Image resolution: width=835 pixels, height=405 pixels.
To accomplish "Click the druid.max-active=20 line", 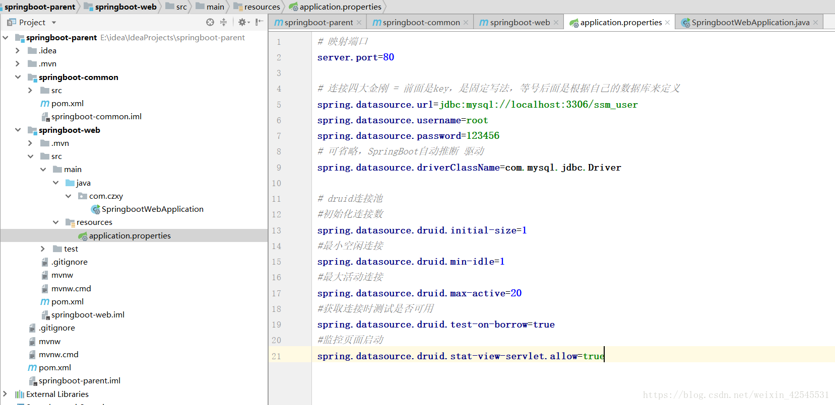I will point(419,293).
